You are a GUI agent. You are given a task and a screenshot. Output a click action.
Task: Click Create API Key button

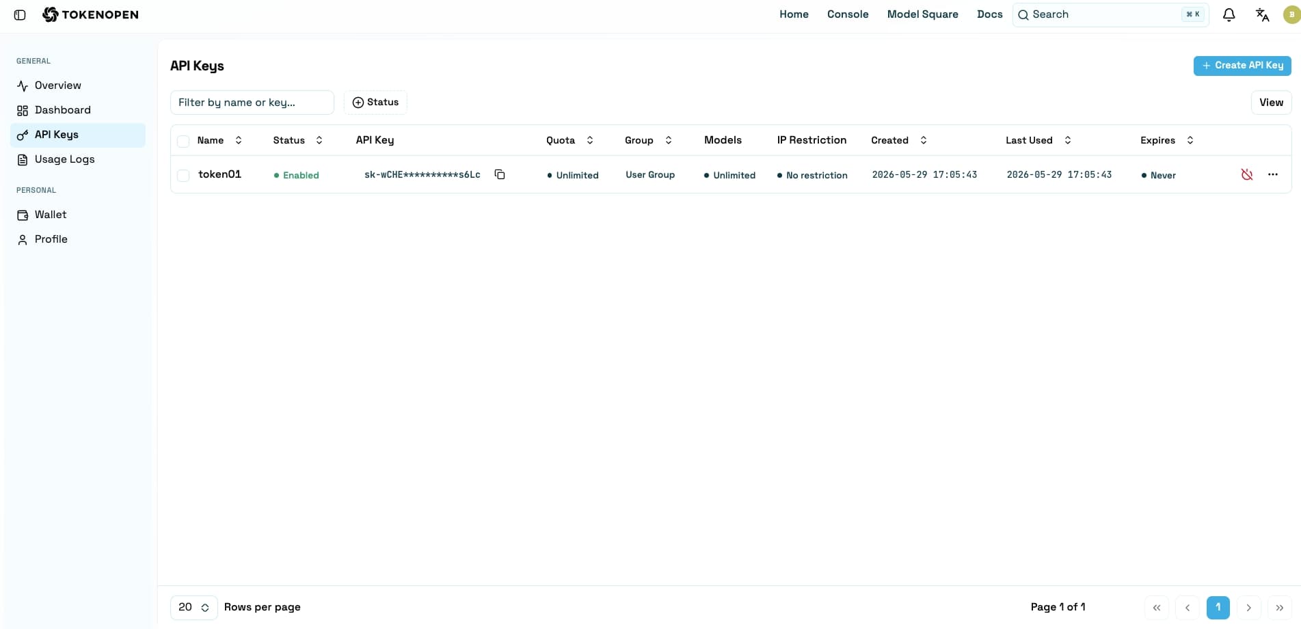click(1242, 66)
